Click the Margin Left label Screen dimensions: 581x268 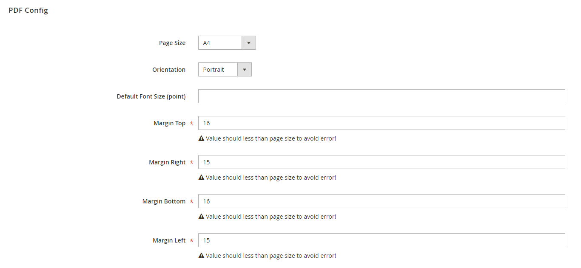tap(169, 240)
